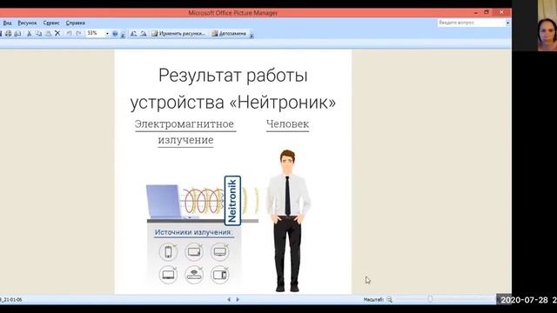Click the Print icon in the toolbar

[x=8, y=33]
